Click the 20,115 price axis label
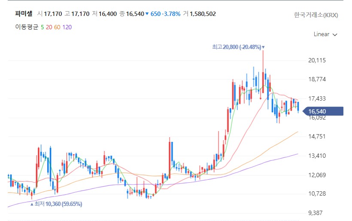Viewport: 352px width, 221px height. 317,60
